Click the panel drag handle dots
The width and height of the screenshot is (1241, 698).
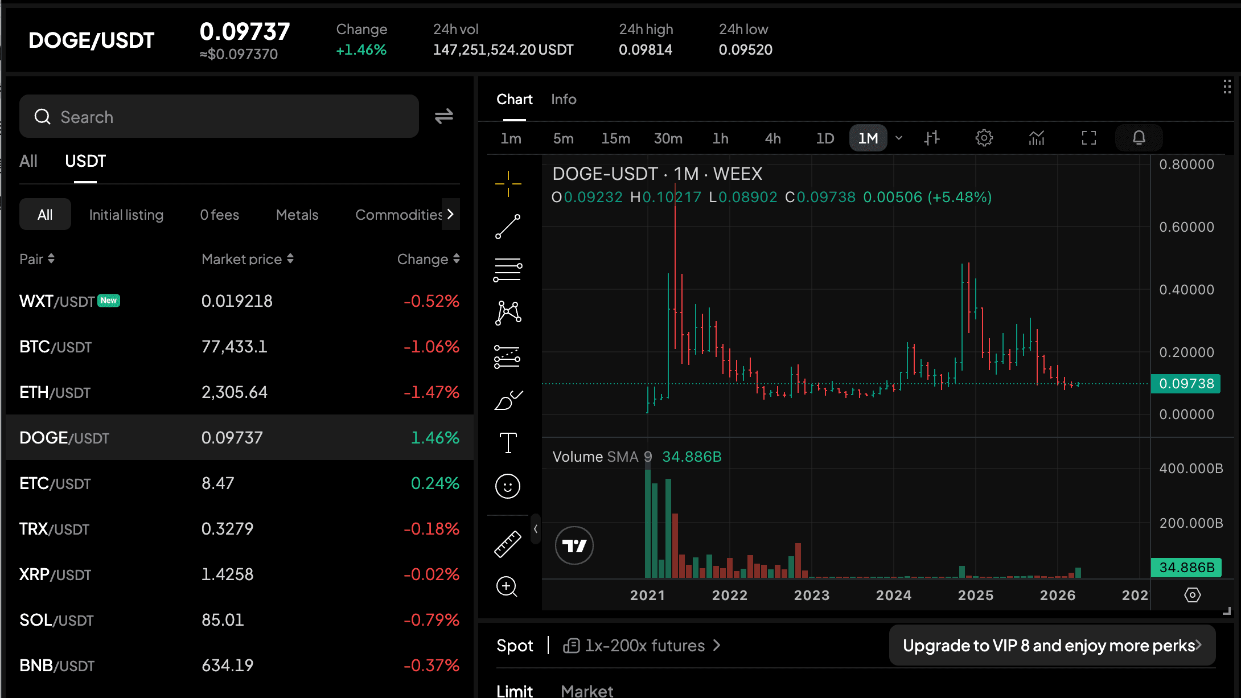click(1227, 87)
